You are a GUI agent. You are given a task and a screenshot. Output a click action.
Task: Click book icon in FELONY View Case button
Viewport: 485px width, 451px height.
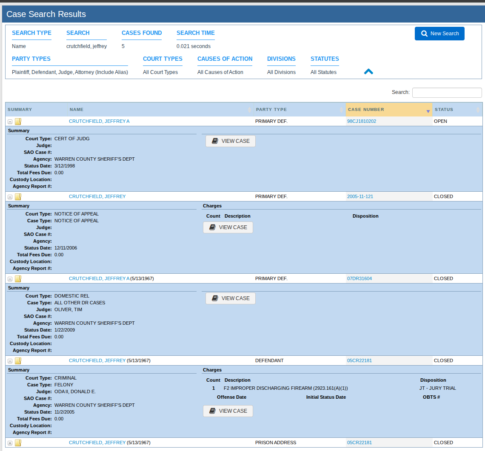click(212, 411)
